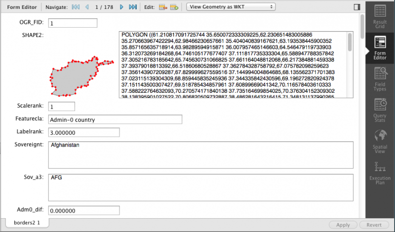Jump to the last record
Viewport: 395px width, 232px height.
click(133, 7)
